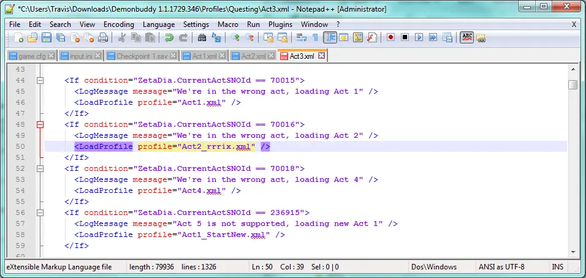Close the game.cfg tab
This screenshot has width=586, height=278.
[51, 56]
